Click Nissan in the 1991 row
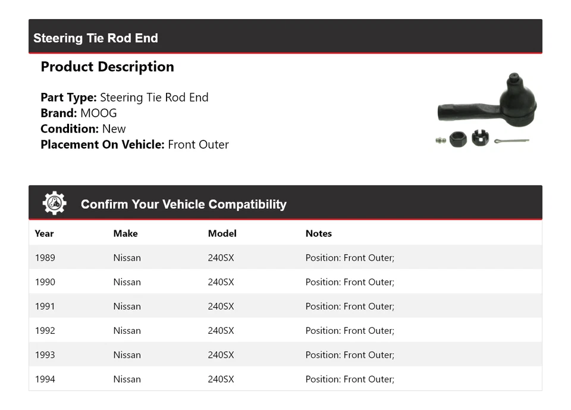The image size is (571, 410). (x=127, y=306)
